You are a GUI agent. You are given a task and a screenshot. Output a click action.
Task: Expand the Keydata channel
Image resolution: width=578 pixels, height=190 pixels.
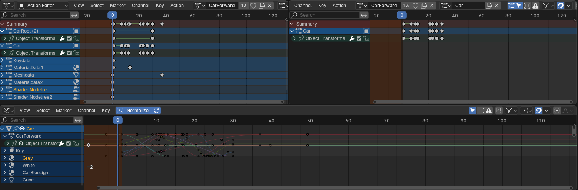[3, 60]
